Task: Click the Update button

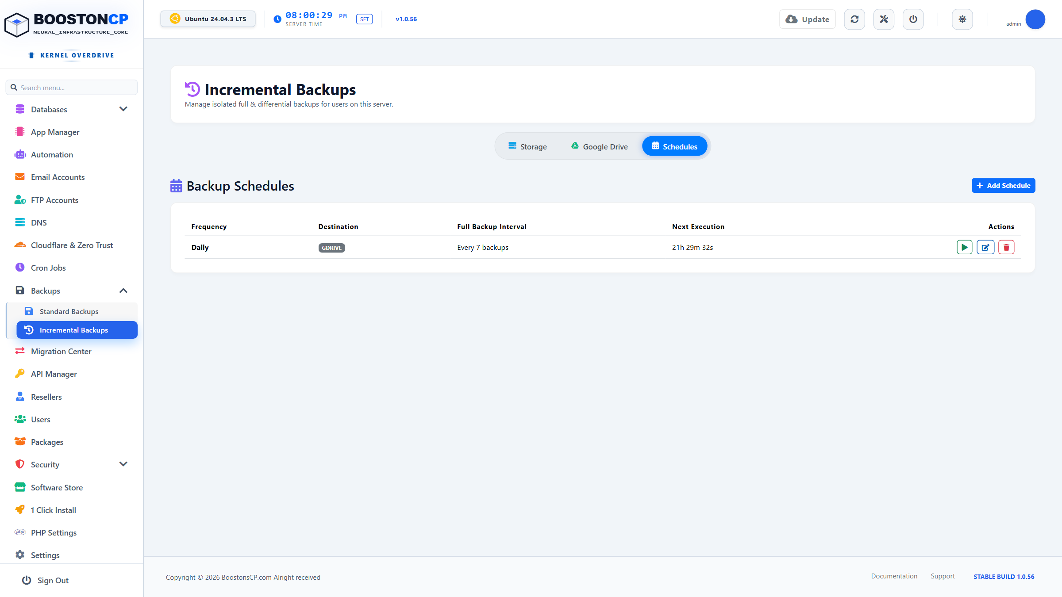Action: [807, 19]
